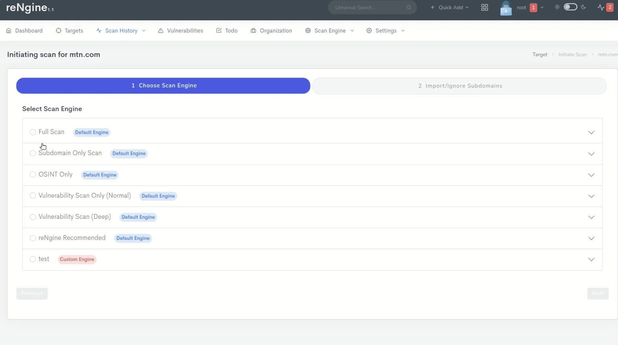The height and width of the screenshot is (345, 618).
Task: Open the Scan History menu
Action: pyautogui.click(x=121, y=31)
